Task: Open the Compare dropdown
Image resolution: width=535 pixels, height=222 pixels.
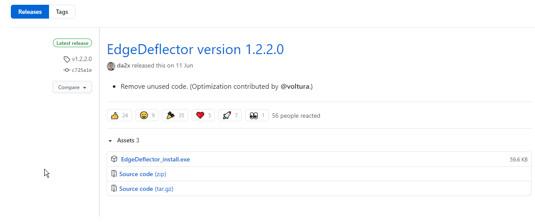Action: (x=72, y=87)
